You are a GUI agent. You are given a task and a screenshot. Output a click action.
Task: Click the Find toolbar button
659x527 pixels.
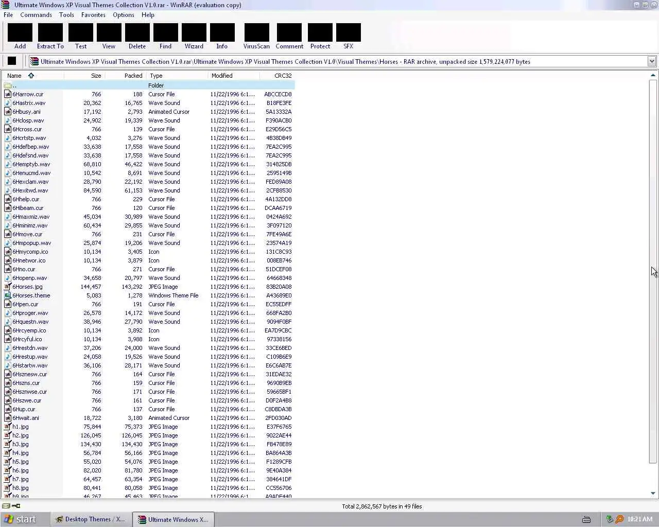[x=165, y=36]
